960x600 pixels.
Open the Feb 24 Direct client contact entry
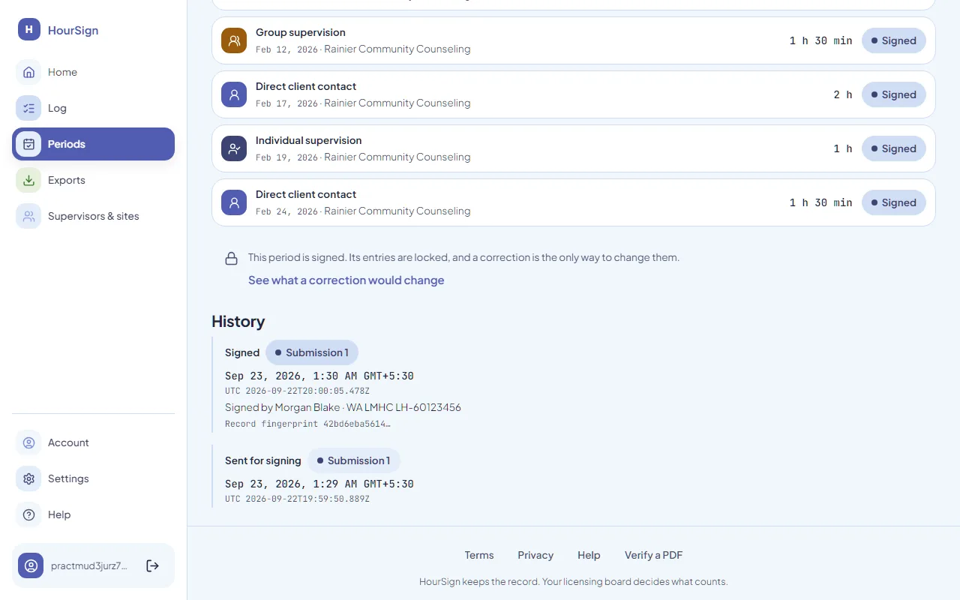574,202
